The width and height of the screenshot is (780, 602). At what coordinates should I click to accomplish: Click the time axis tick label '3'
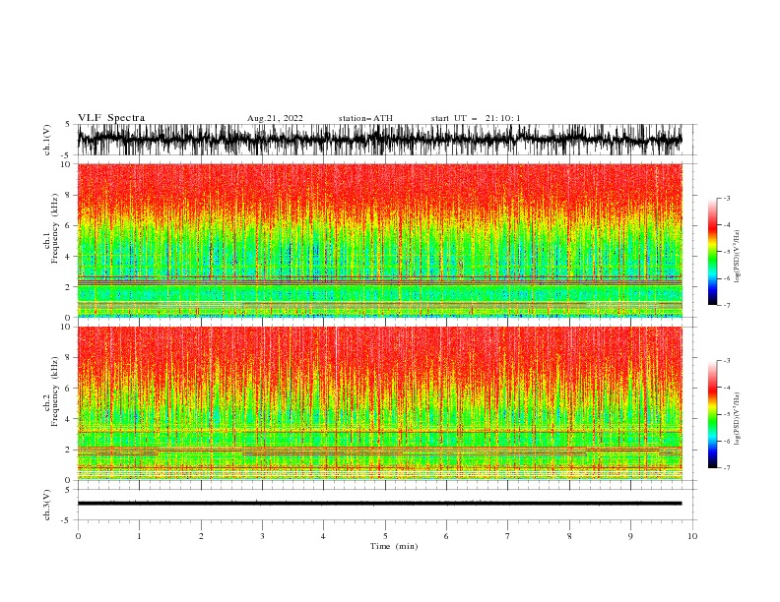262,536
